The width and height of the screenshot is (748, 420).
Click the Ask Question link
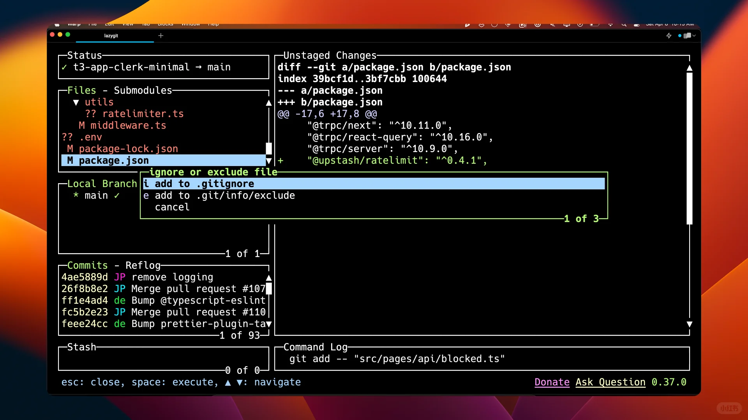pos(610,382)
